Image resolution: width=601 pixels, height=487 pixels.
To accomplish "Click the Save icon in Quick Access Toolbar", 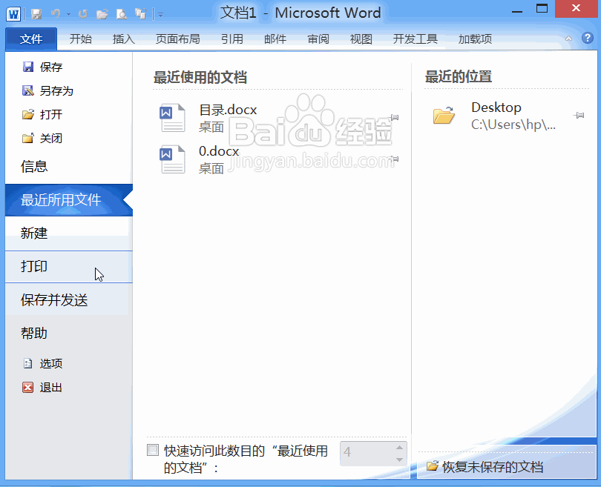I will [36, 14].
